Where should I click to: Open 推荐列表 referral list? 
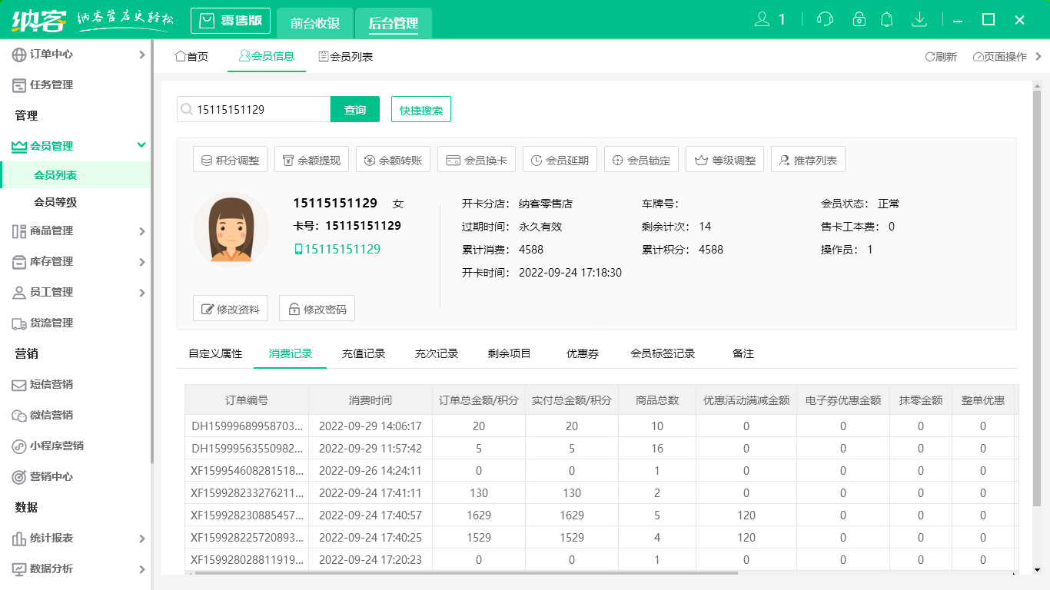pos(808,159)
